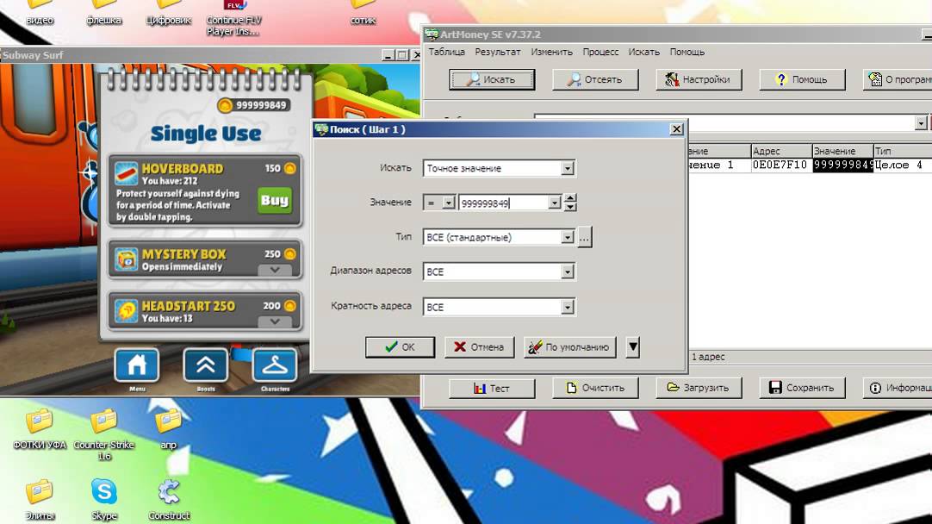Open the Результат menu

click(498, 52)
